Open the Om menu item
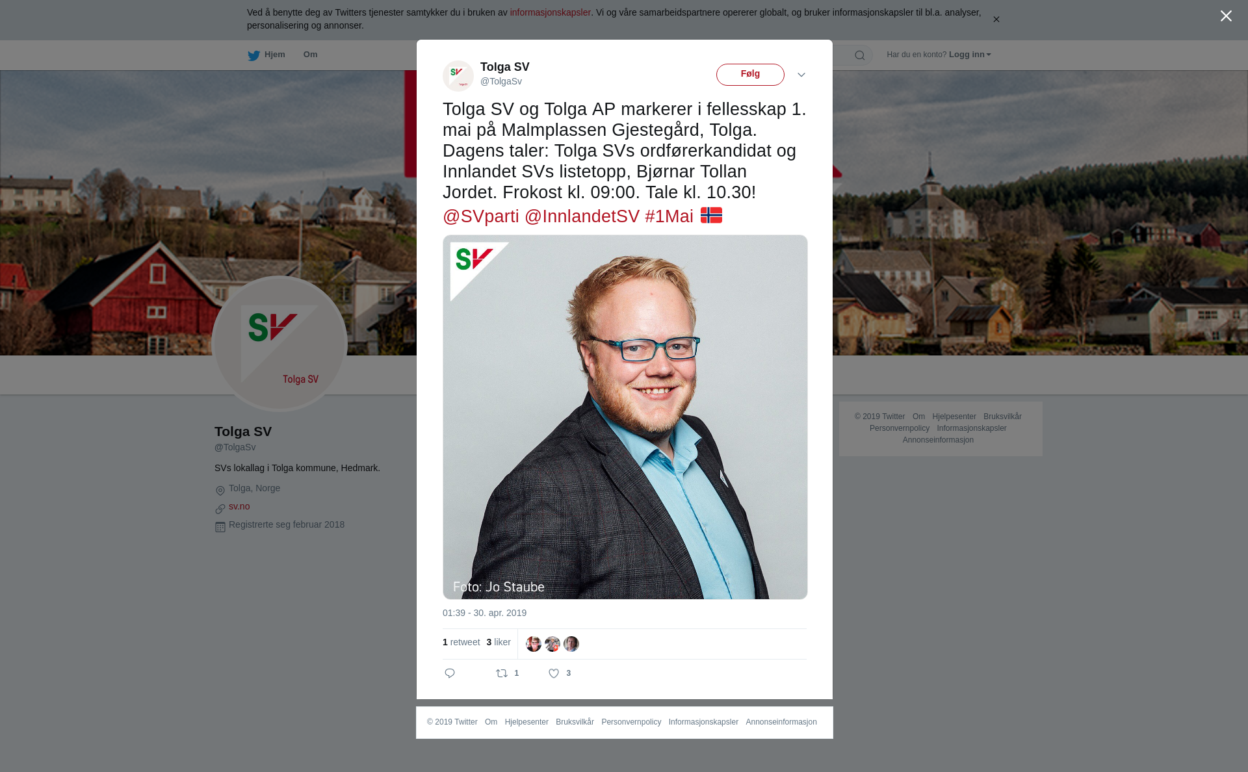Screen dimensions: 1248x772 [310, 55]
